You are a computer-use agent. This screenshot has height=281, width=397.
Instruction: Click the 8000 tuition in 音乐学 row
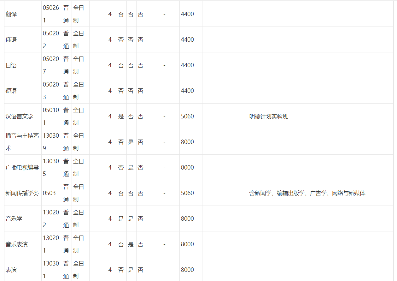point(187,219)
